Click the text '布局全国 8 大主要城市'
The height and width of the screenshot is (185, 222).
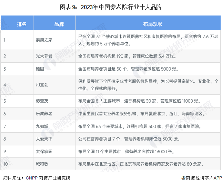click(x=99, y=101)
